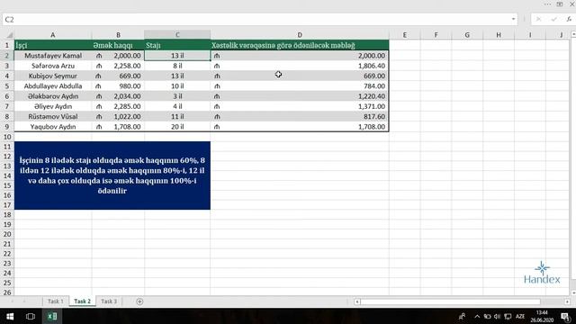This screenshot has width=576, height=324.
Task: Click the 10 il experience cell
Action: (177, 86)
